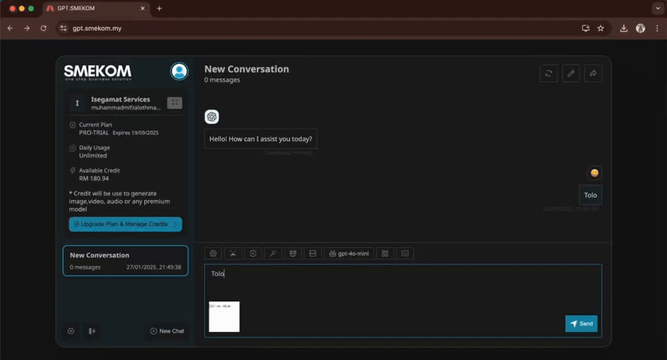
Task: Click the mask icon in chat toolbar
Action: 292,253
